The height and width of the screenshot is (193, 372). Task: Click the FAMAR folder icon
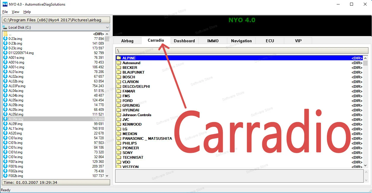point(119,91)
